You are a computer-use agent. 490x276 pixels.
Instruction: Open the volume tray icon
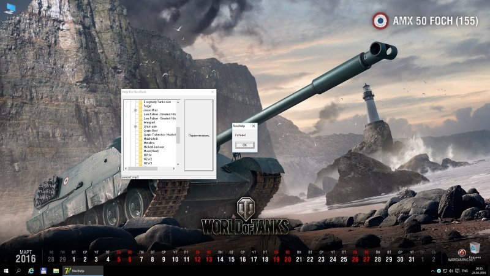(x=451, y=270)
